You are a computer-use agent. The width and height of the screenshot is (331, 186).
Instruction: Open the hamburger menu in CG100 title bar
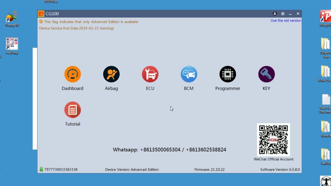click(283, 14)
